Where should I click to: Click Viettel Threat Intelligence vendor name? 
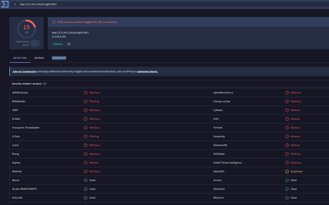(228, 163)
